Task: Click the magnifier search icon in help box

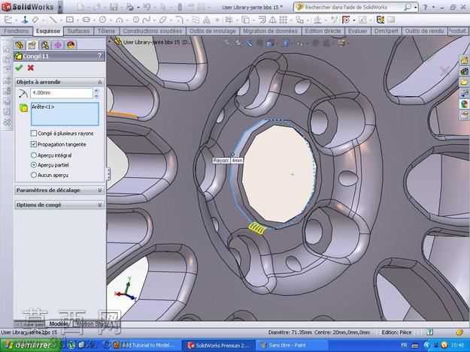Action: click(x=407, y=8)
